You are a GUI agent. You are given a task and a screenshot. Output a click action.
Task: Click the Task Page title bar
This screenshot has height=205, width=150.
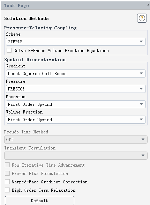point(75,6)
